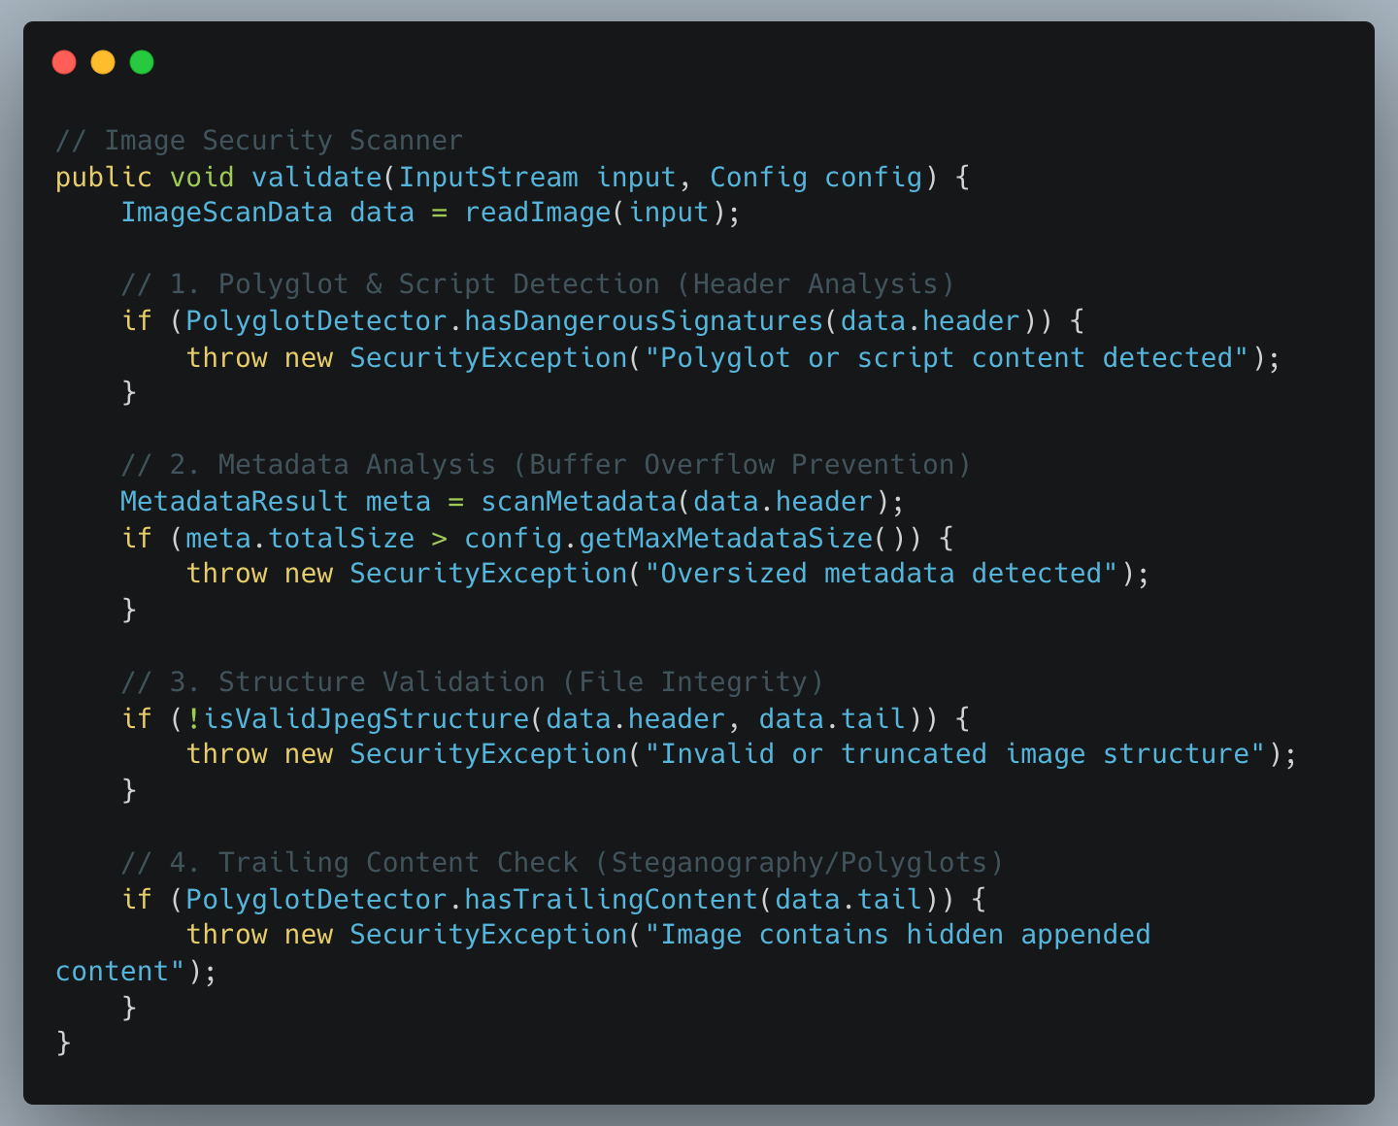This screenshot has width=1398, height=1126.
Task: Place cursor on the scanMetadata function call
Action: [579, 502]
